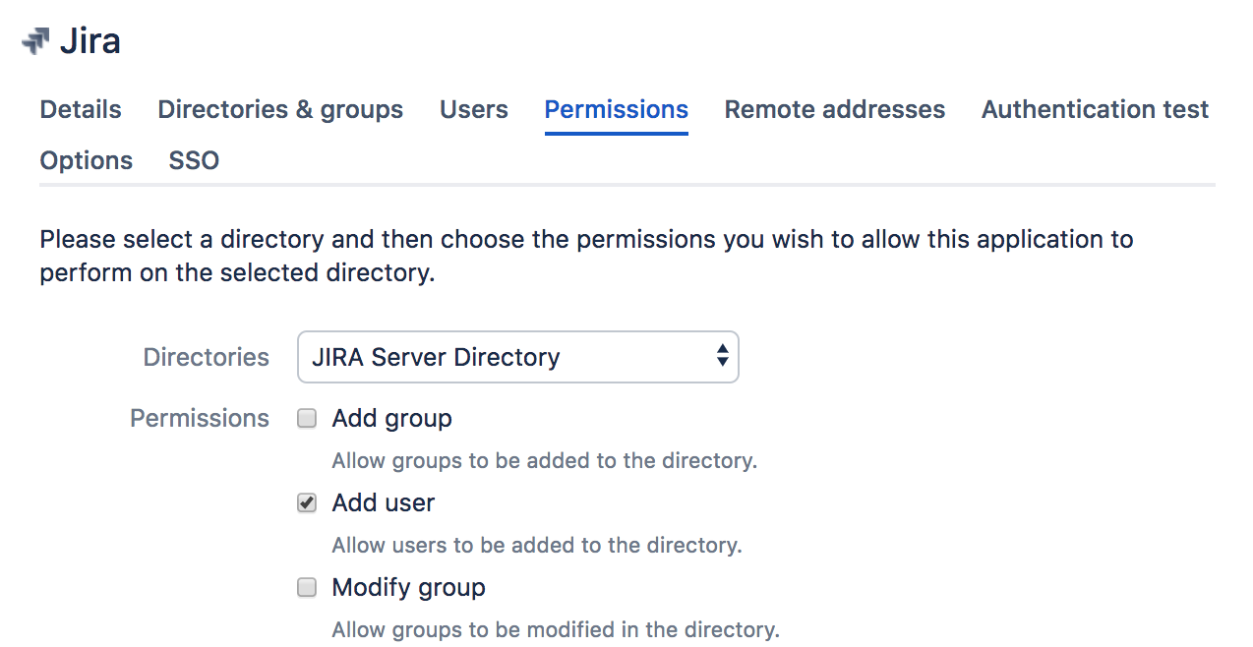Tick the Modify group checkbox
Image resolution: width=1253 pixels, height=647 pixels.
[x=307, y=587]
